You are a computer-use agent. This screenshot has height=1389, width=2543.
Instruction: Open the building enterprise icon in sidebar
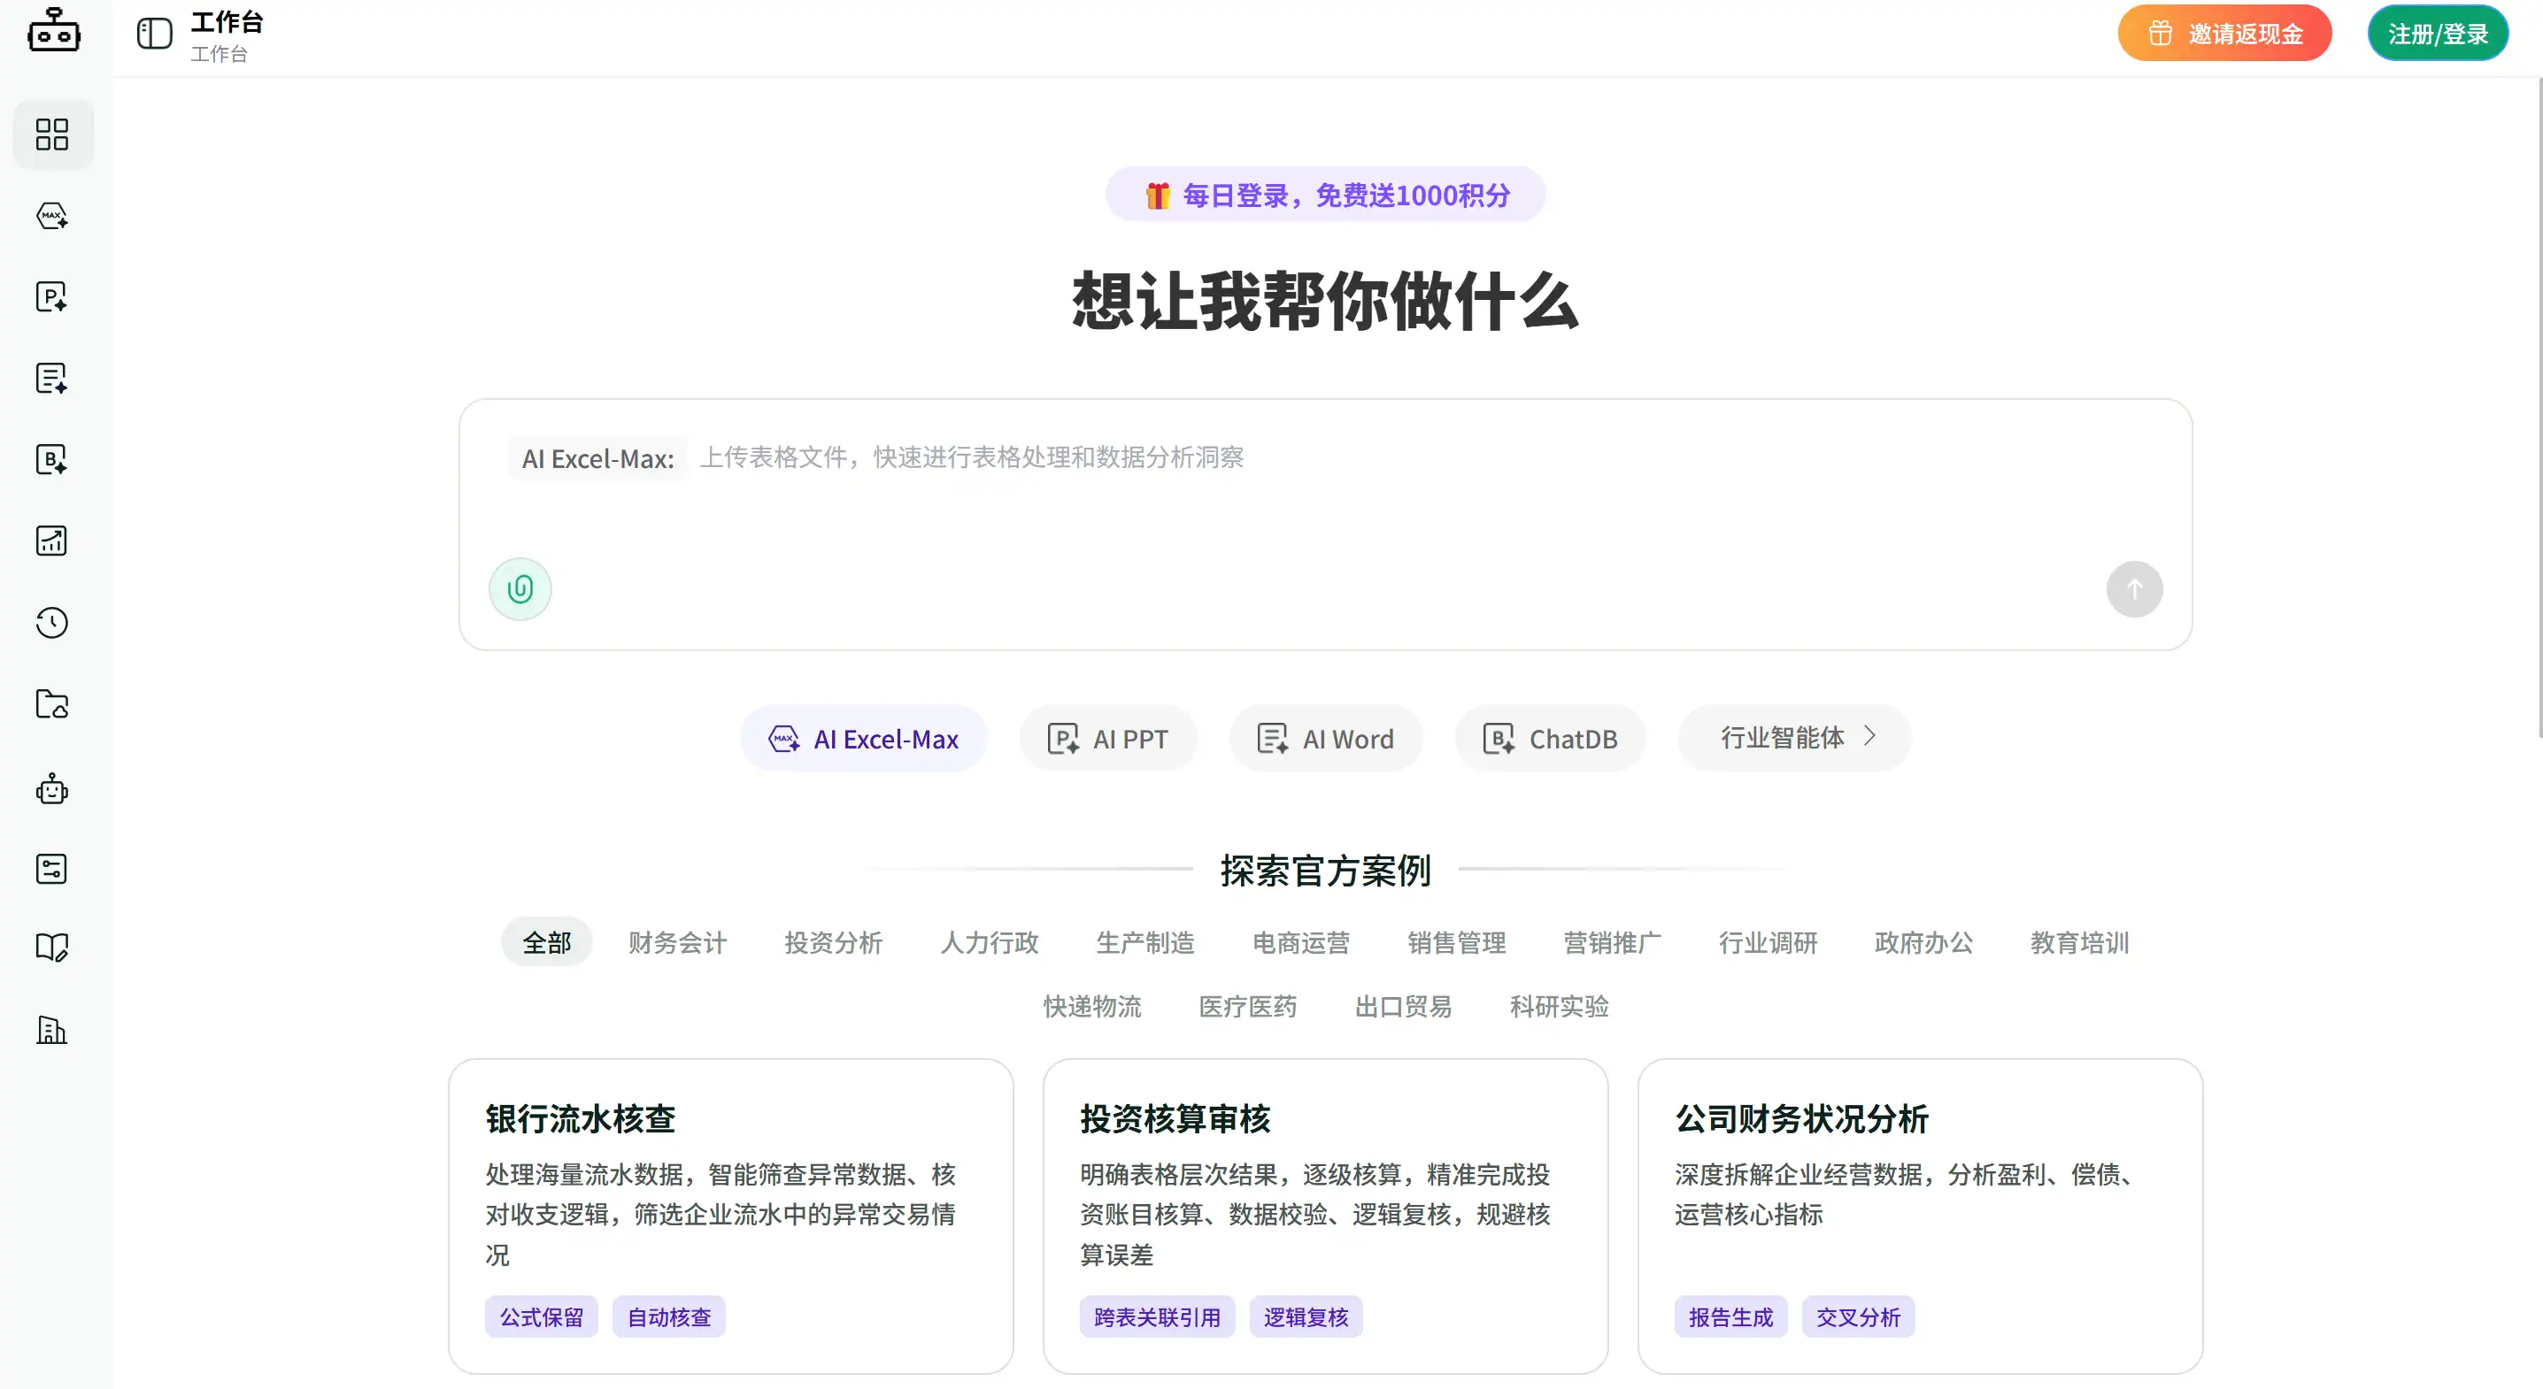52,1030
